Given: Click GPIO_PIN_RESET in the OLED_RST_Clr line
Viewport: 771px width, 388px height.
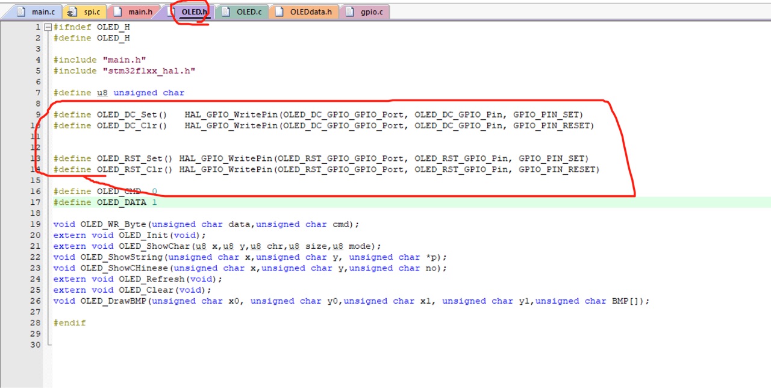Looking at the screenshot, I should (x=556, y=169).
